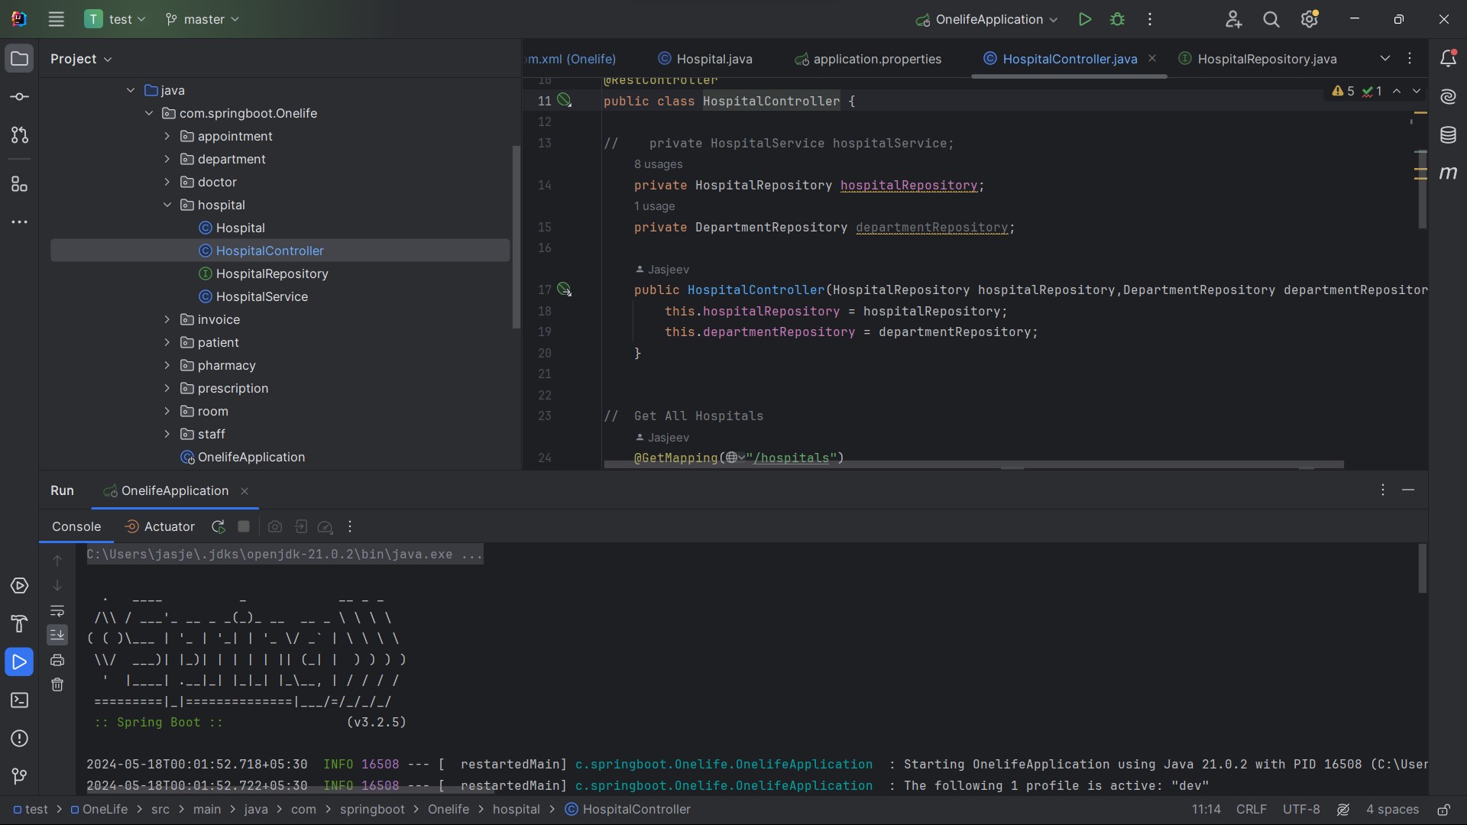Start debugging with the bug icon
Screen dimensions: 1467x825
(1117, 20)
